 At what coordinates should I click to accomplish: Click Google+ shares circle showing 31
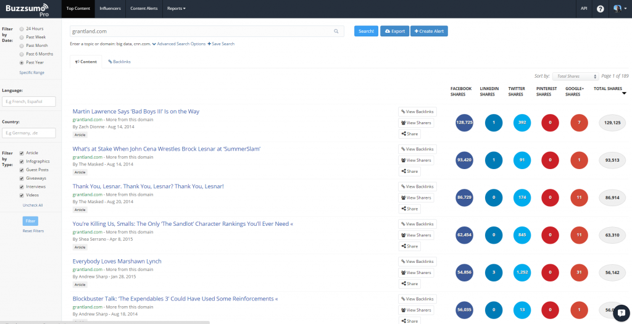pos(579,272)
